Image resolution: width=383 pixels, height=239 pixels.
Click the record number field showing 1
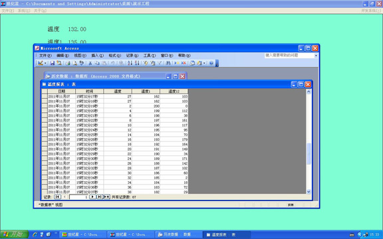(78, 197)
